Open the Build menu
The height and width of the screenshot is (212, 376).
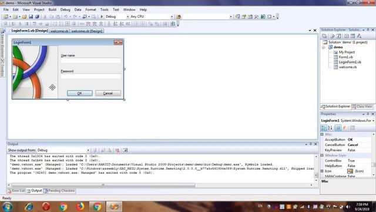click(52, 9)
